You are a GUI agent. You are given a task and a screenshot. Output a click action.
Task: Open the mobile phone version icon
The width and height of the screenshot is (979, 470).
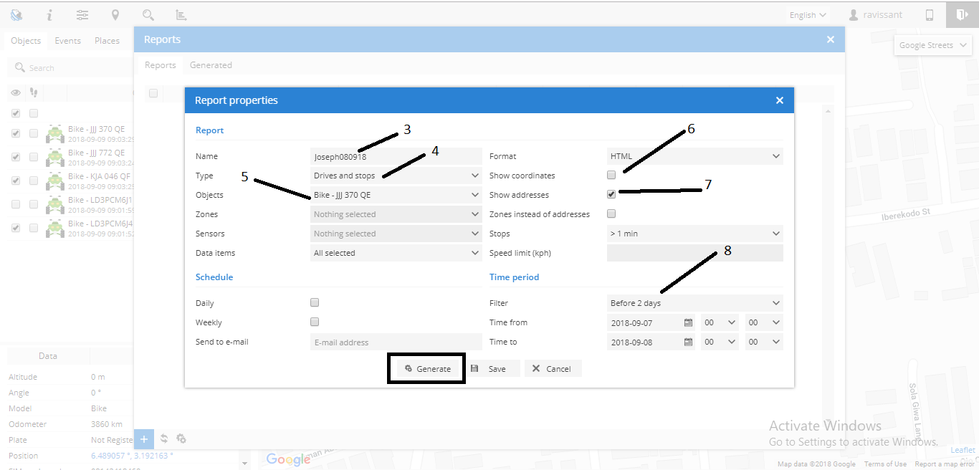click(x=930, y=14)
